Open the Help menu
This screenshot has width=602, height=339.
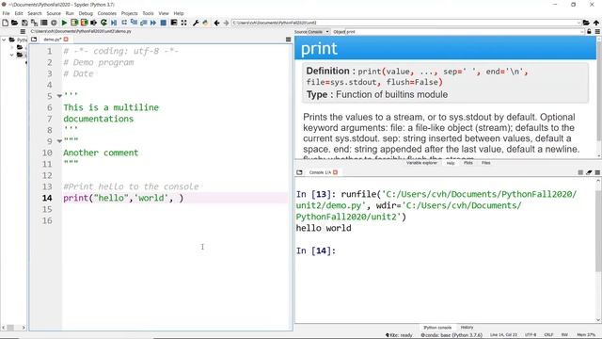[179, 13]
